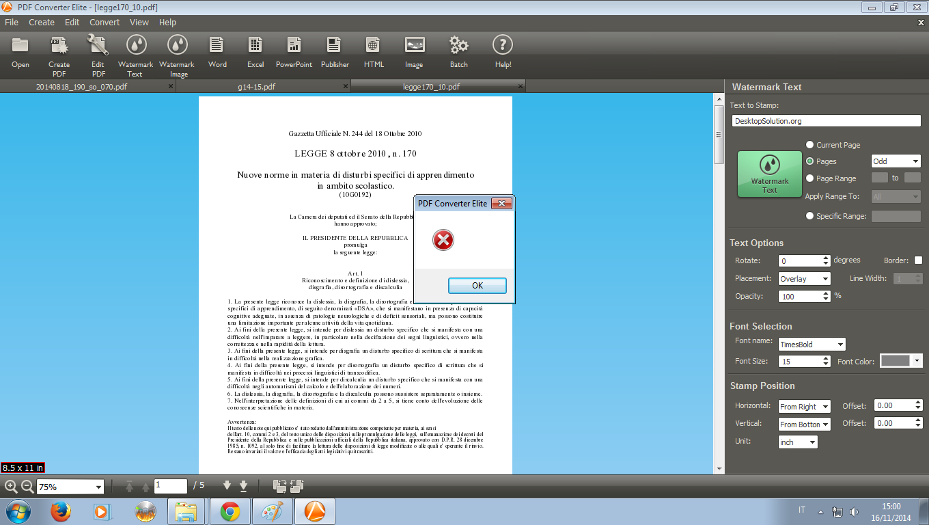Viewport: 929px width, 525px height.
Task: Open the Placement Overlay dropdown
Action: pyautogui.click(x=805, y=279)
